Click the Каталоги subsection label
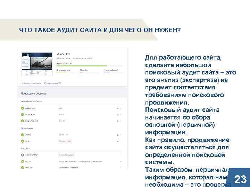The width and height of the screenshot is (250, 187). point(25,148)
